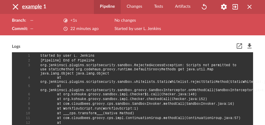Screen dimensions: 265x125
Task: Click the run number 1 in title
Action: point(45,7)
